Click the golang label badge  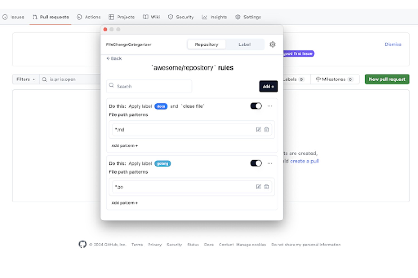(x=162, y=163)
